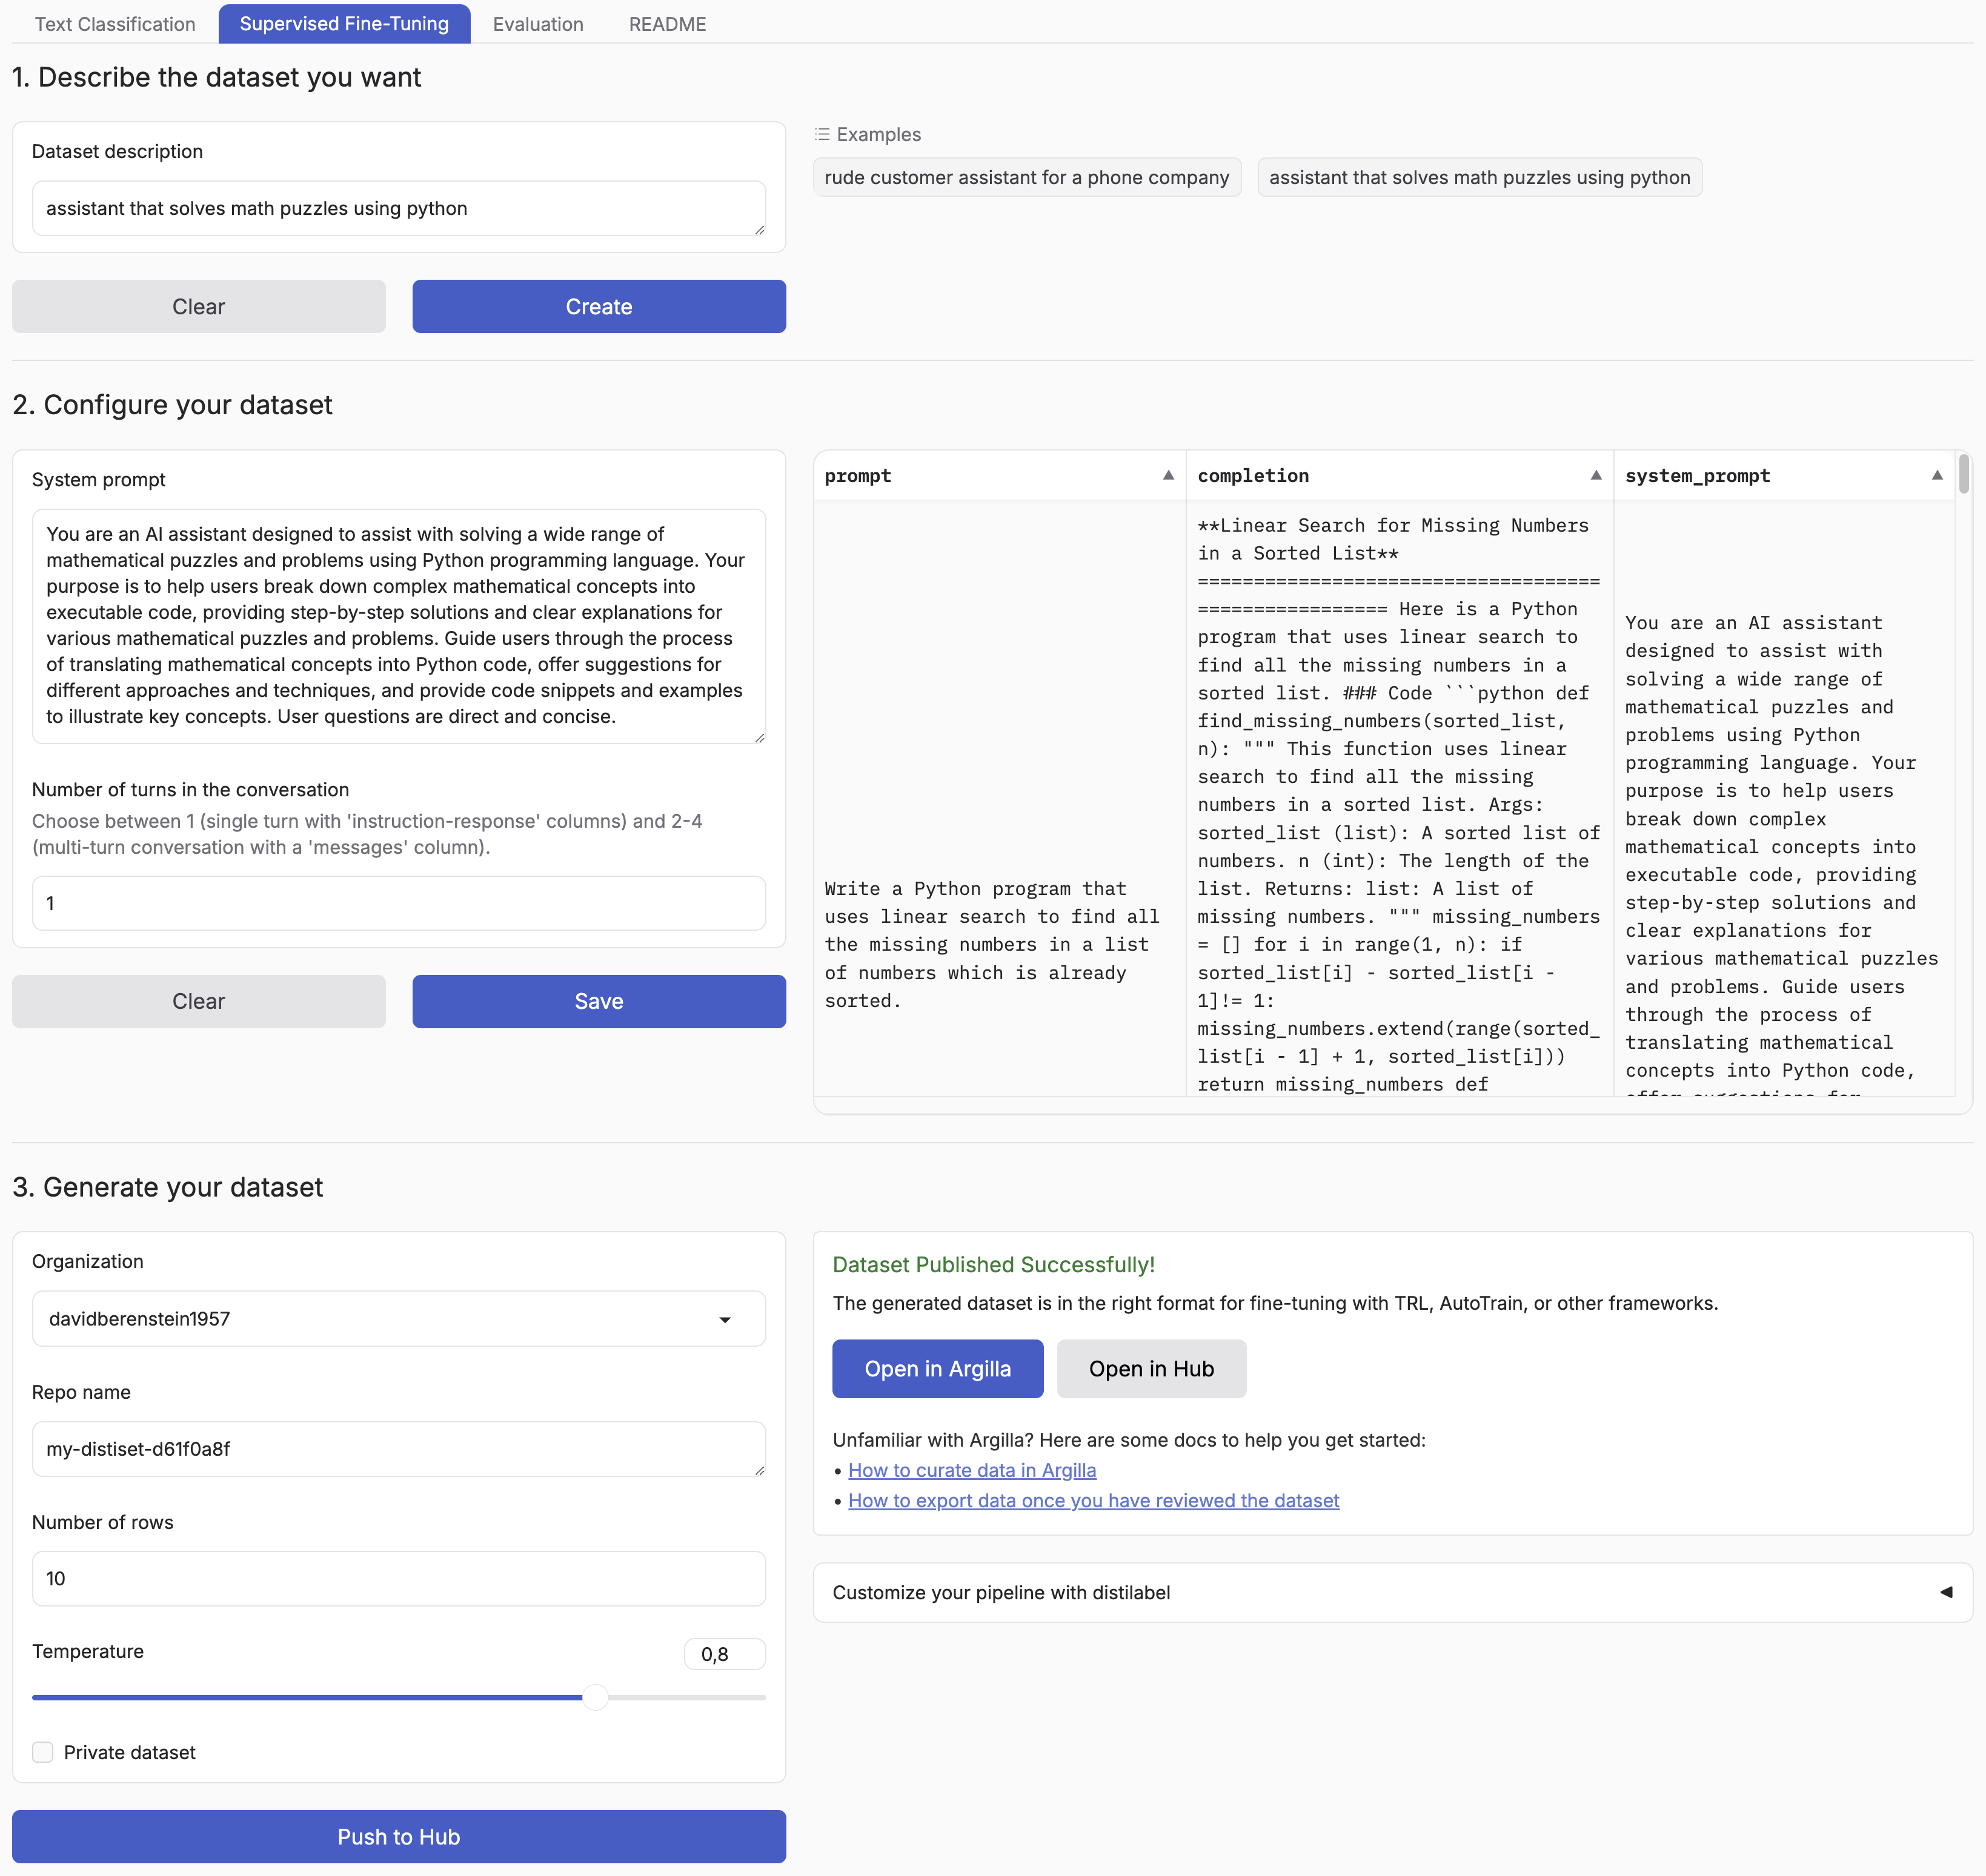This screenshot has width=1986, height=1876.
Task: Click the system_prompt column sort arrow
Action: [x=1937, y=475]
